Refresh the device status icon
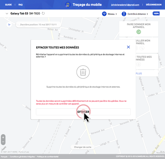This screenshot has width=165, height=159. tap(43, 13)
